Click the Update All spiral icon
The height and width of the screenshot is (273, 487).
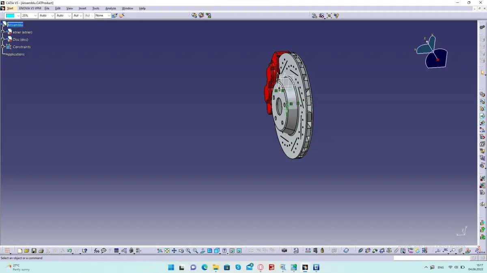coord(334,251)
